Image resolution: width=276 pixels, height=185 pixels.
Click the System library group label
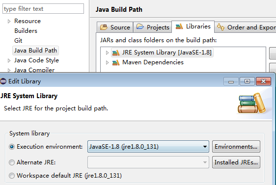[x=29, y=133]
